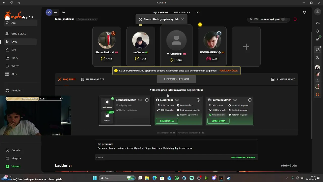The width and height of the screenshot is (323, 182).
Task: Go forward with the forward arrow
Action: pyautogui.click(x=19, y=3)
